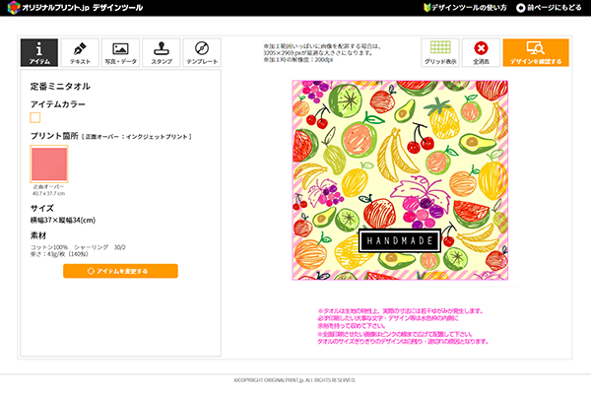591x394 pixels.
Task: Click the circular back-arrow icon in header
Action: (x=520, y=8)
